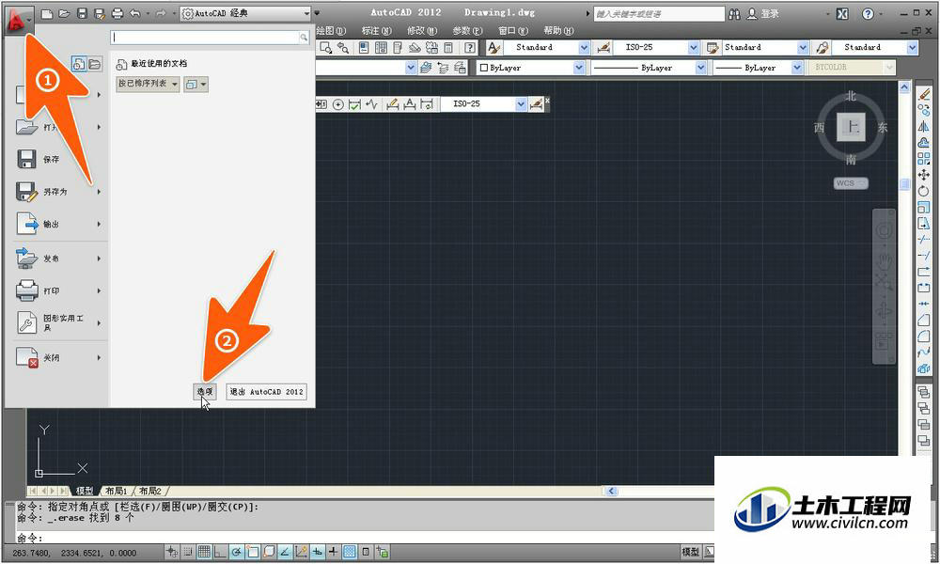The height and width of the screenshot is (564, 940).
Task: Open the 修改(M) menu
Action: point(422,31)
